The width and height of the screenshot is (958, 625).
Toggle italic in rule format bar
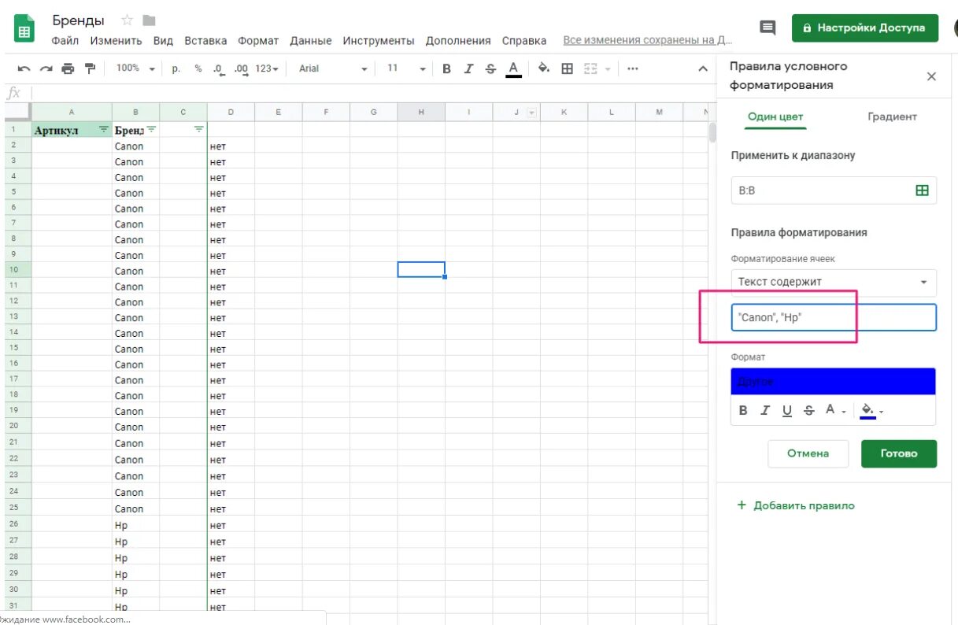tap(764, 411)
